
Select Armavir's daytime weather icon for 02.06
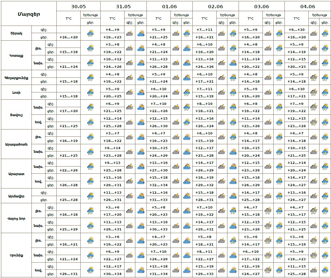click(x=233, y=196)
